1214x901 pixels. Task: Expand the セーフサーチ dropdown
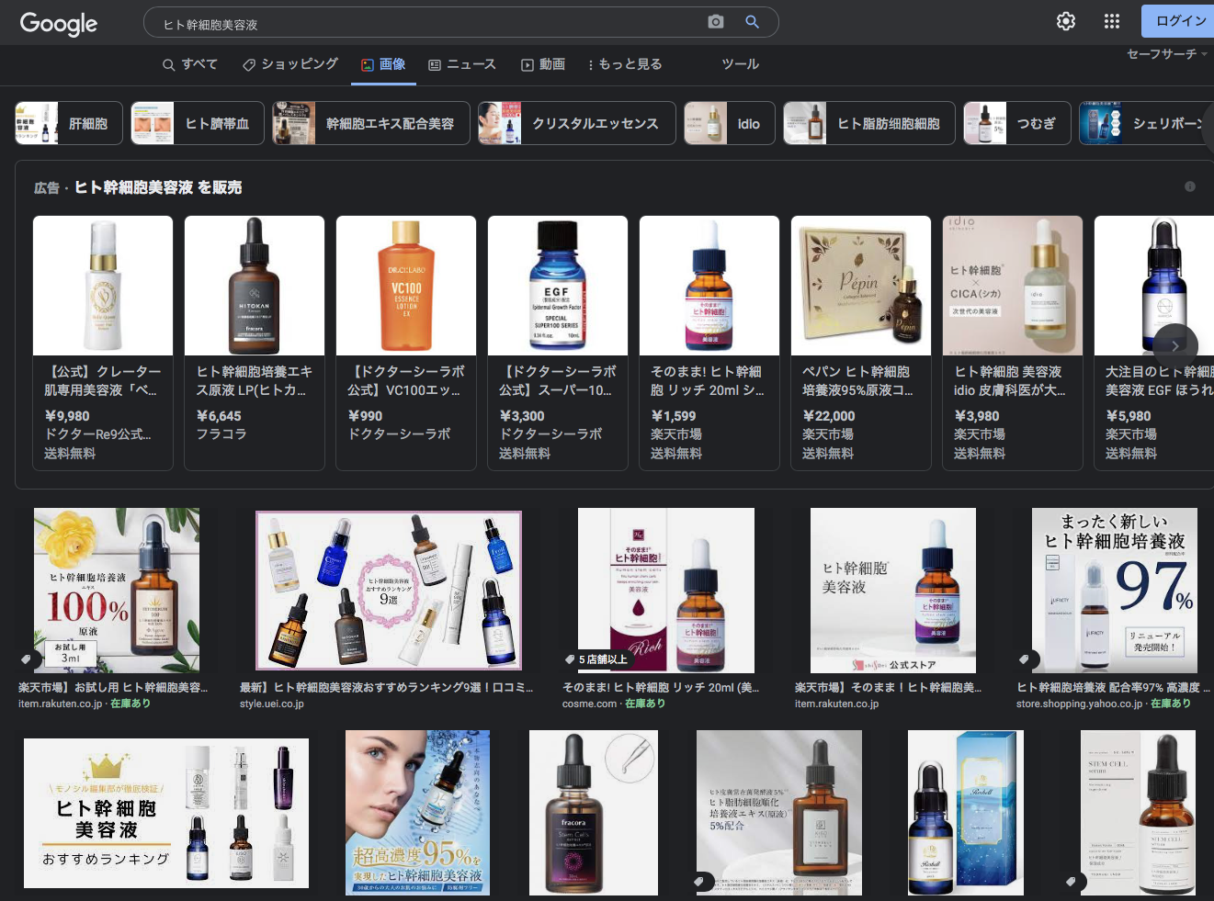click(1167, 54)
